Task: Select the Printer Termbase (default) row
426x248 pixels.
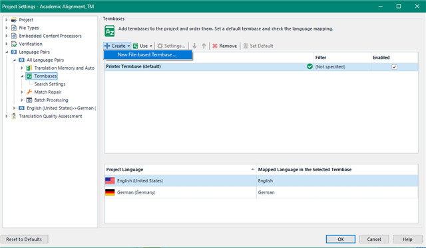Action: pyautogui.click(x=262, y=66)
